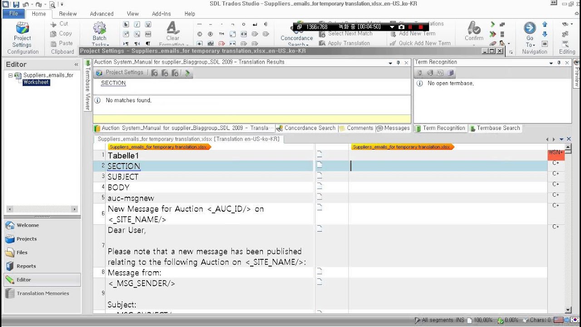Click the blue up arrow in Navigation

point(545,25)
